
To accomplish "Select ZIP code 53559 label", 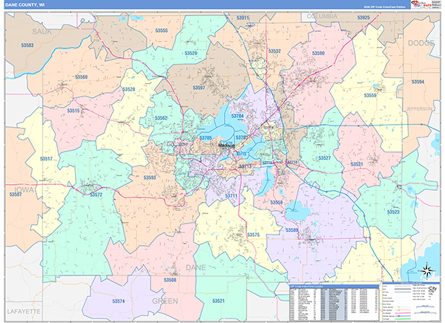I will [x=370, y=95].
